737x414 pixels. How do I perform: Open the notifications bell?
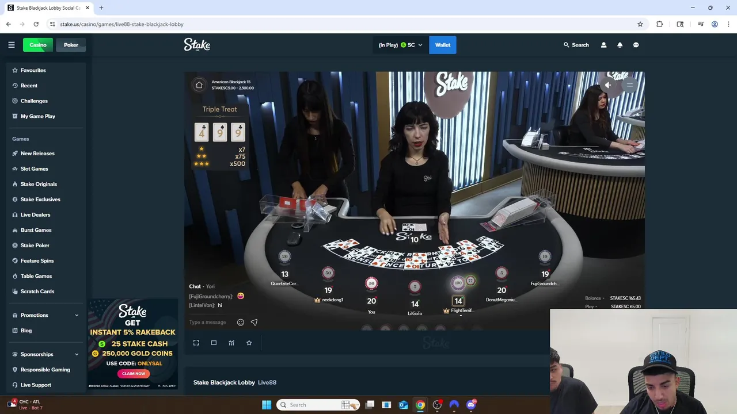tap(620, 45)
